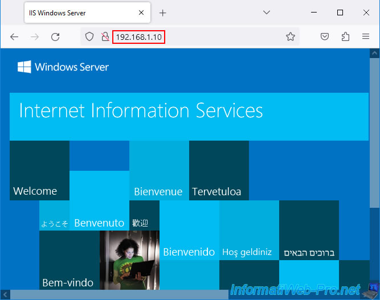Click the Tervetuloa tile
The image size is (380, 300).
tap(219, 170)
